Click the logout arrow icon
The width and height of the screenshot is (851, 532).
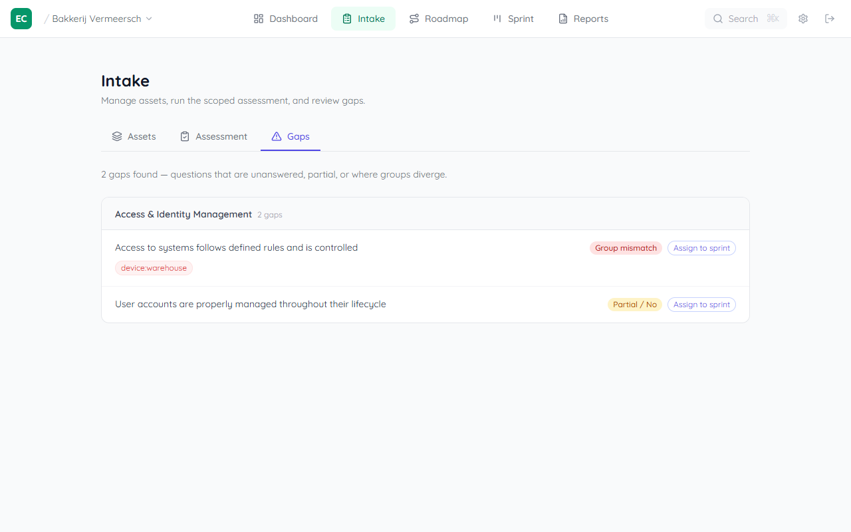(830, 19)
